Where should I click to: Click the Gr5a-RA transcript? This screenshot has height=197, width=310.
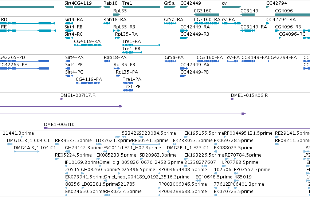coord(170,23)
